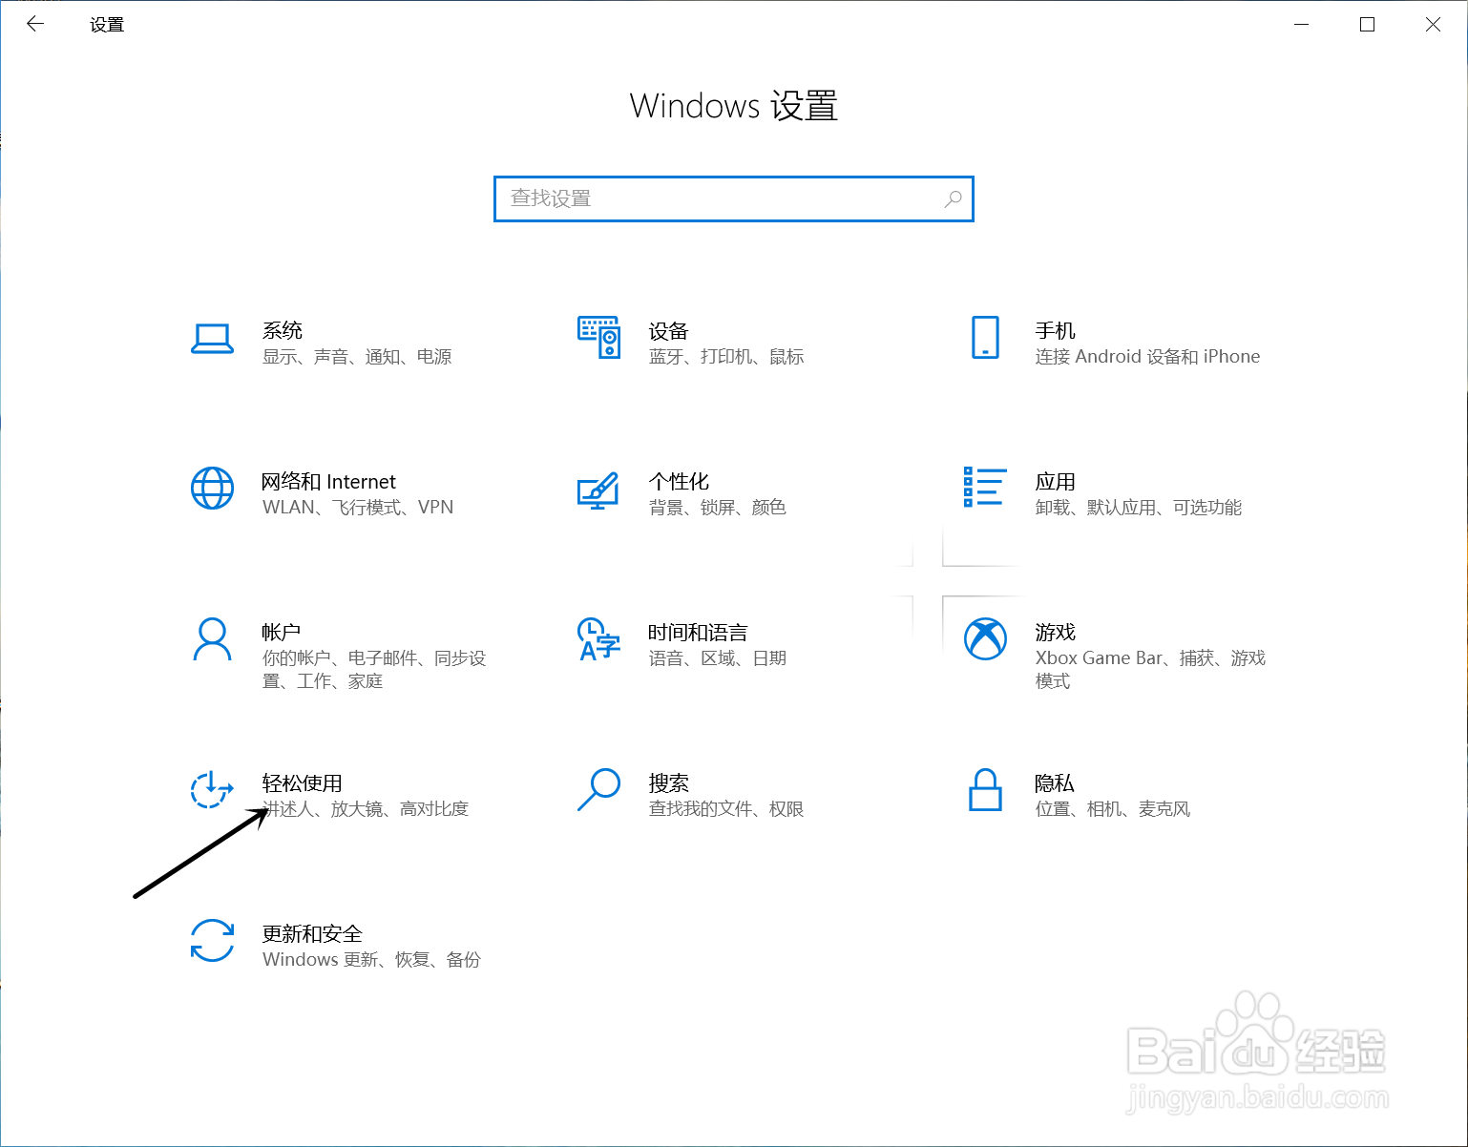The height and width of the screenshot is (1147, 1468).
Task: Click Windows 更新、恢复、备份 description
Action: point(371,960)
